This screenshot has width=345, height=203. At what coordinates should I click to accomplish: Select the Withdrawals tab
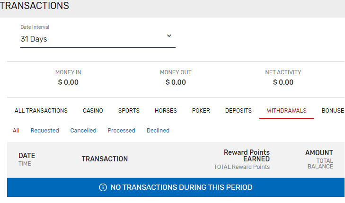pyautogui.click(x=287, y=111)
